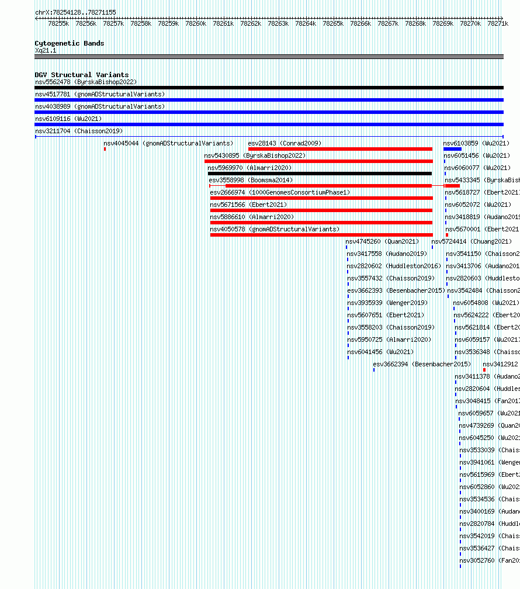Click the Cytogenetic Bands track title
This screenshot has width=520, height=589.
(70, 43)
